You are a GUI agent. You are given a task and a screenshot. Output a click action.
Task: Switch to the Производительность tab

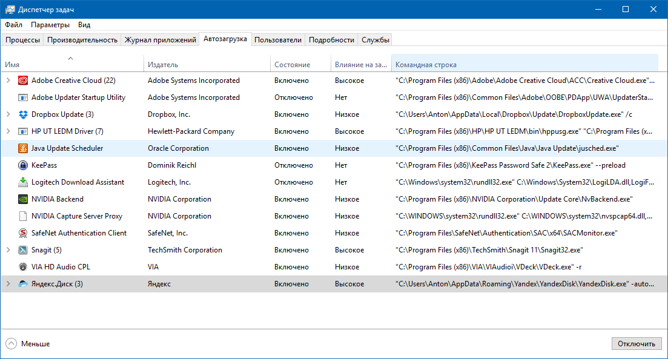coord(82,39)
